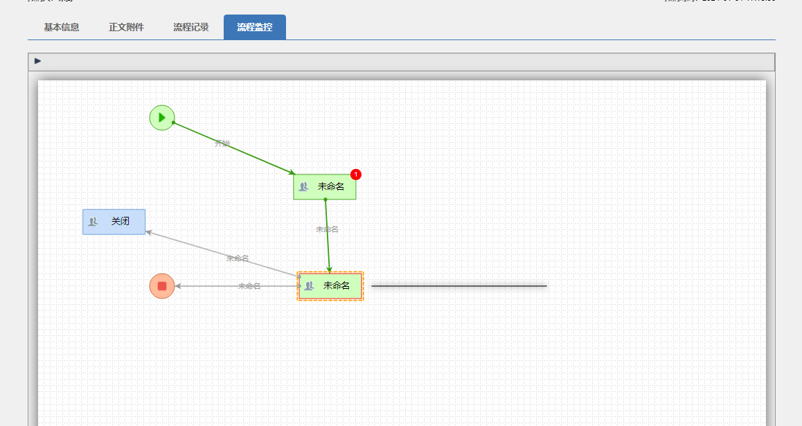Click 未命名 label on line to stop node

[x=249, y=286]
